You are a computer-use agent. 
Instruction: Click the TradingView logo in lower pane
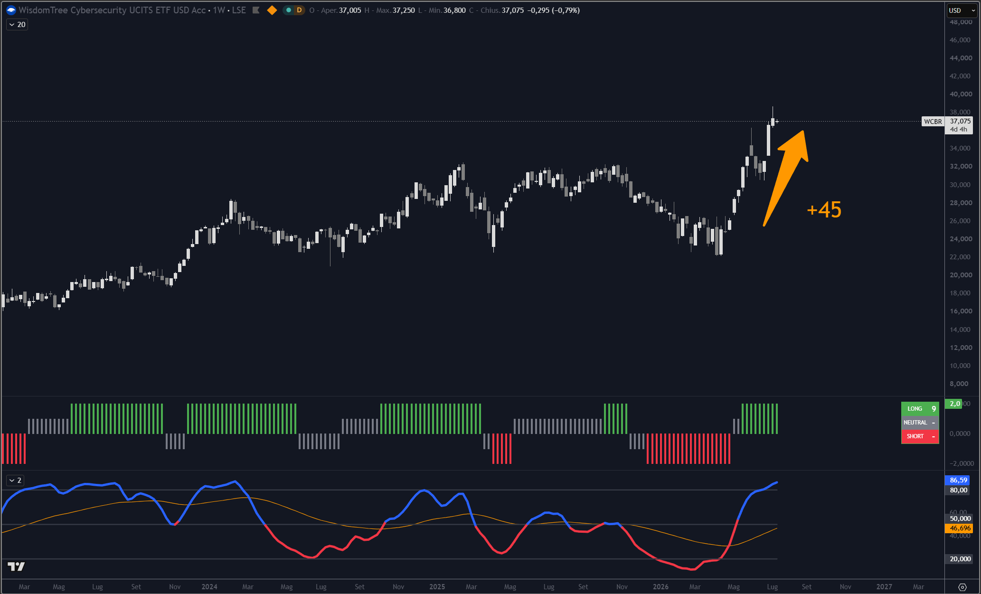[16, 566]
